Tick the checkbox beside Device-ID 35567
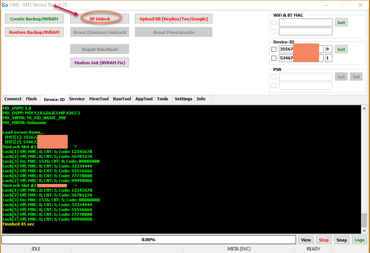The height and width of the screenshot is (253, 370). [x=274, y=49]
